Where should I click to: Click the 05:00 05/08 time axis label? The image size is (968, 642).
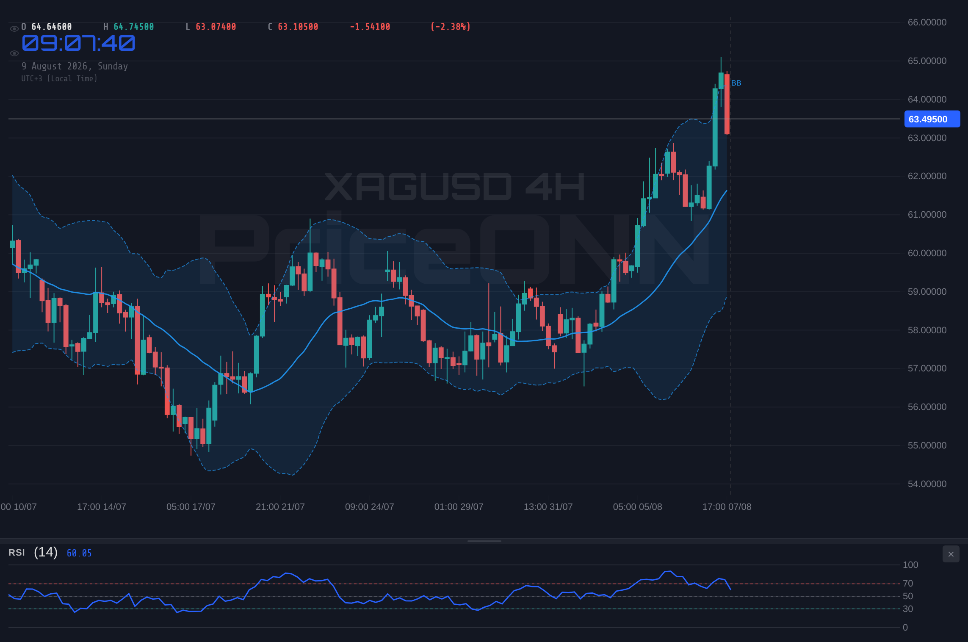tap(637, 507)
